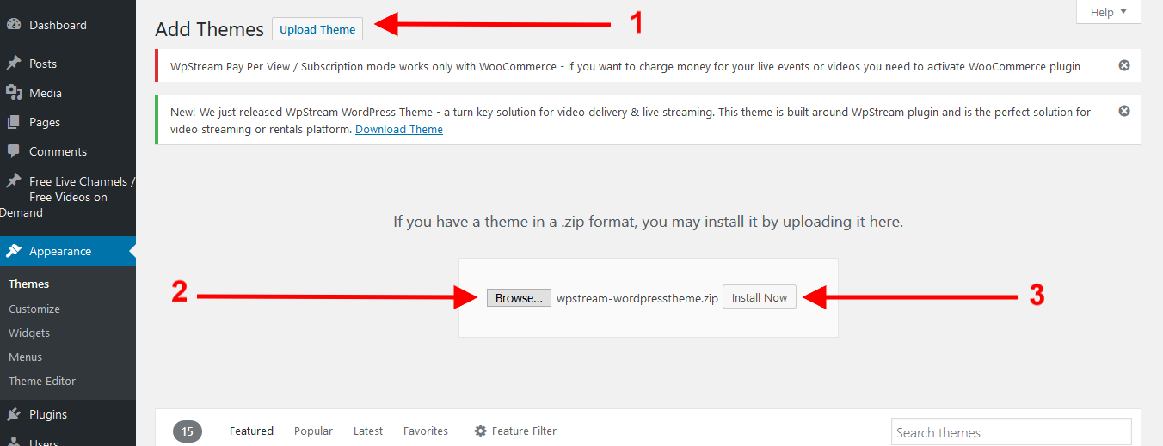Focus the Search themes input field

[1012, 432]
